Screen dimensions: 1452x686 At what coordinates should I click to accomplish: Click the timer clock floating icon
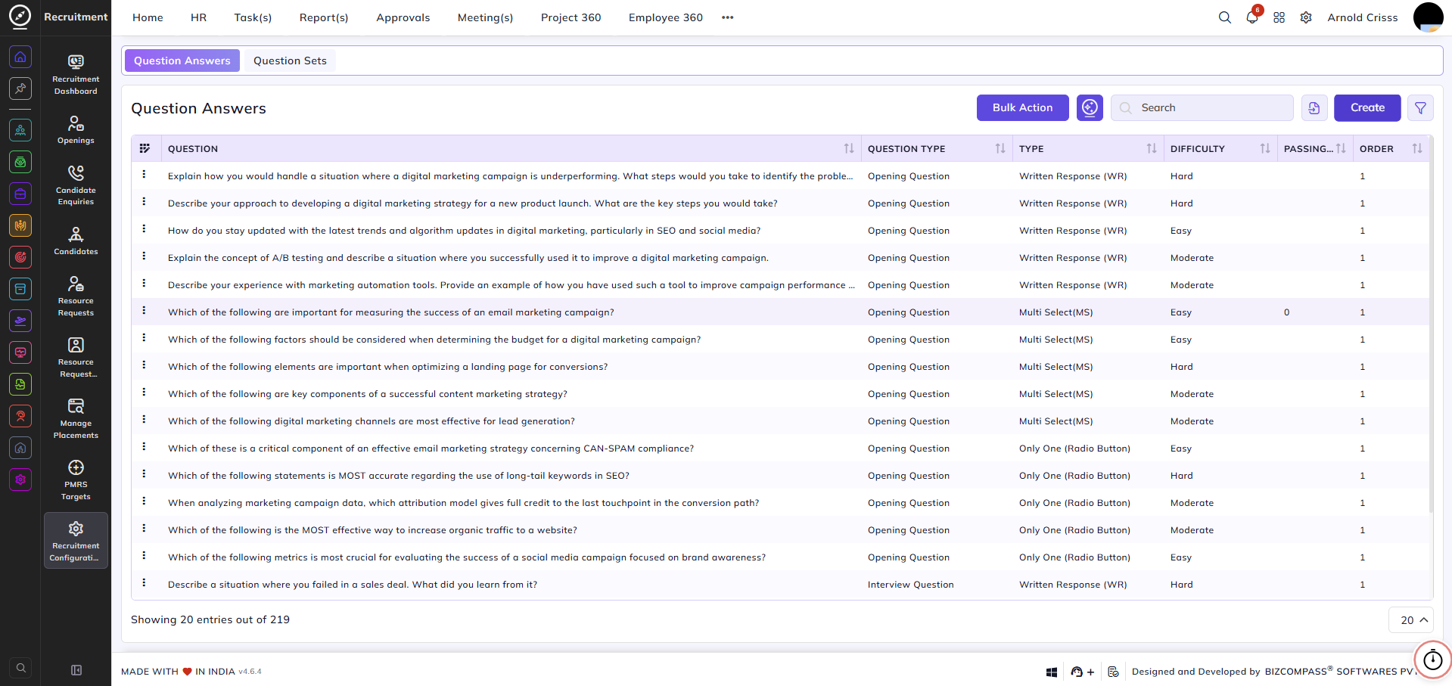point(1433,660)
